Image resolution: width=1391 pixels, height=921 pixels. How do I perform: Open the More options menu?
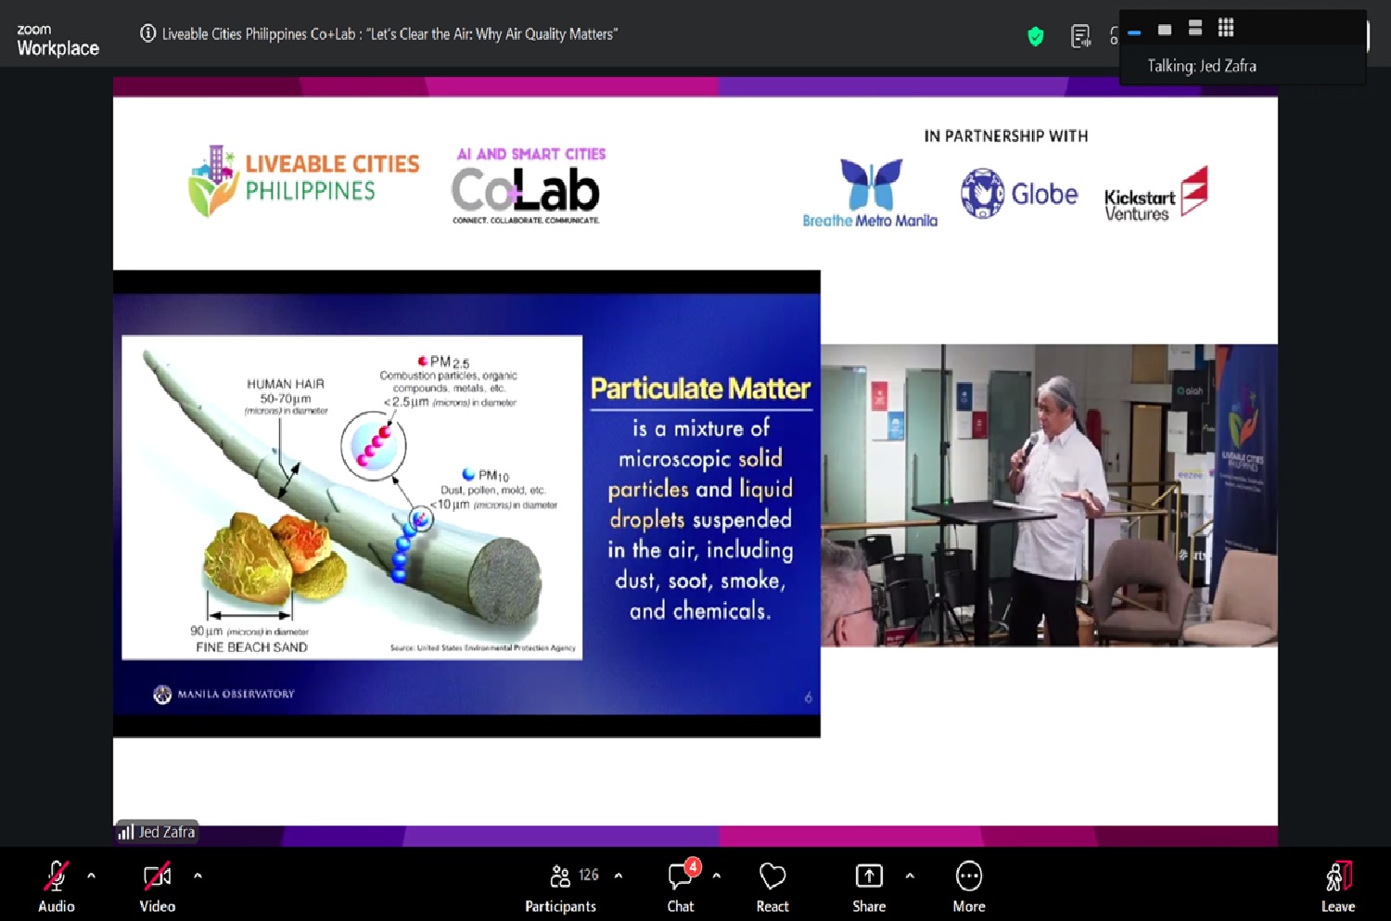pos(968,886)
